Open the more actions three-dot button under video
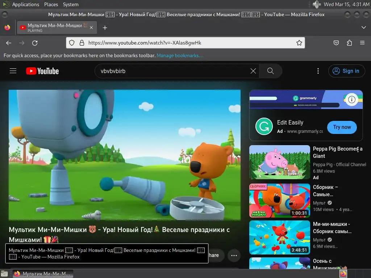Screen dimensions: 371x278 click(234, 255)
